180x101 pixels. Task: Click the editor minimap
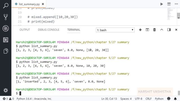pos(171,14)
